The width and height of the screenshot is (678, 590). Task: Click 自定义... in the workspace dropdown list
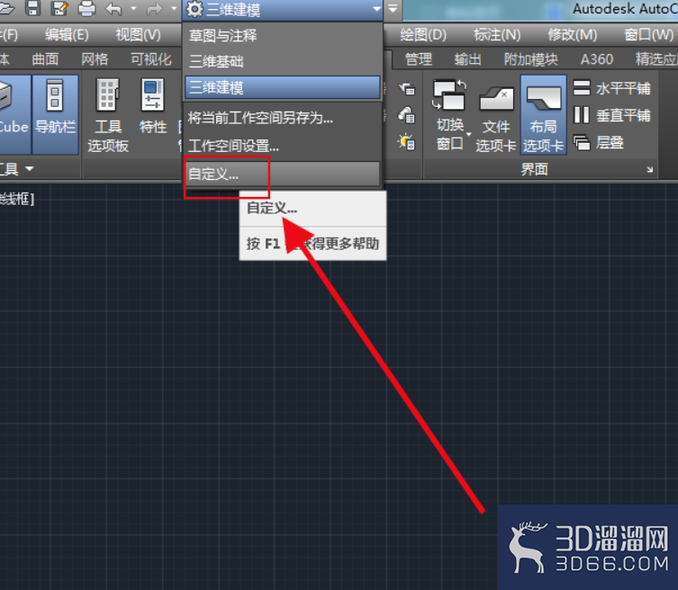(x=283, y=174)
